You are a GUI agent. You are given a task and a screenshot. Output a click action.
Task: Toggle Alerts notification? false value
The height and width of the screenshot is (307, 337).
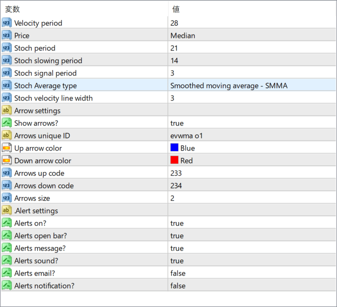(x=178, y=285)
